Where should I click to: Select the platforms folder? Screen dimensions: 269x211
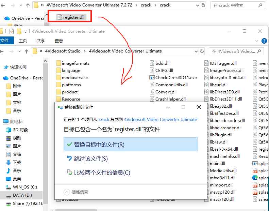(x=69, y=85)
